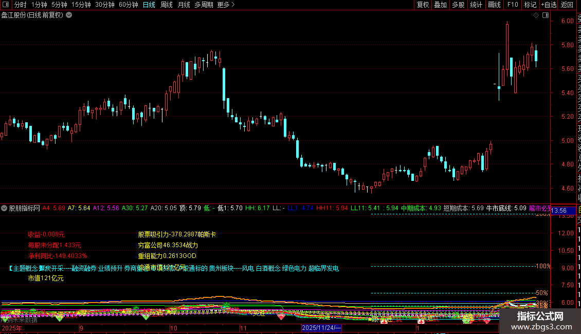Toggle the left sidebar panel icon

[x=6, y=5]
